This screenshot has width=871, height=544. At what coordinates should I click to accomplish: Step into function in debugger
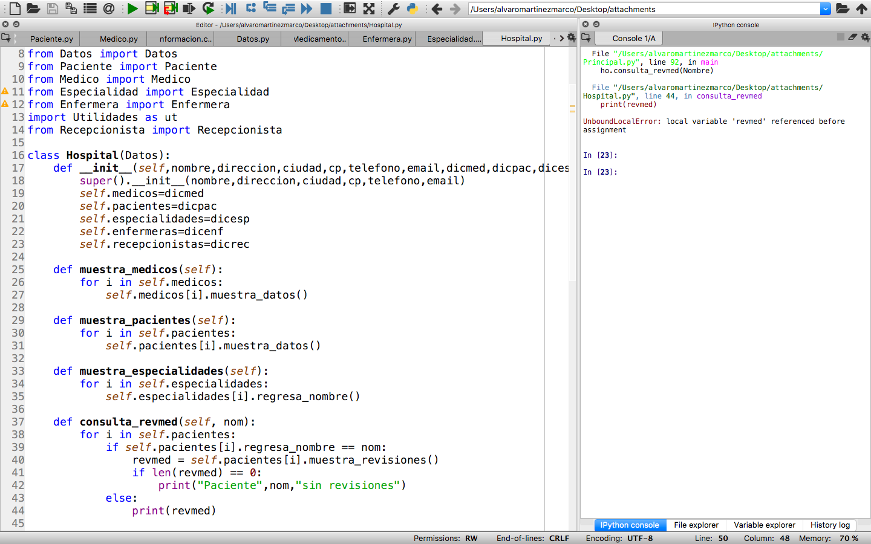point(270,8)
